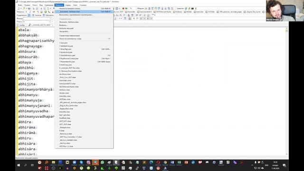The image size is (304, 171).
Task: Open Excel from the taskbar
Action: (179, 162)
